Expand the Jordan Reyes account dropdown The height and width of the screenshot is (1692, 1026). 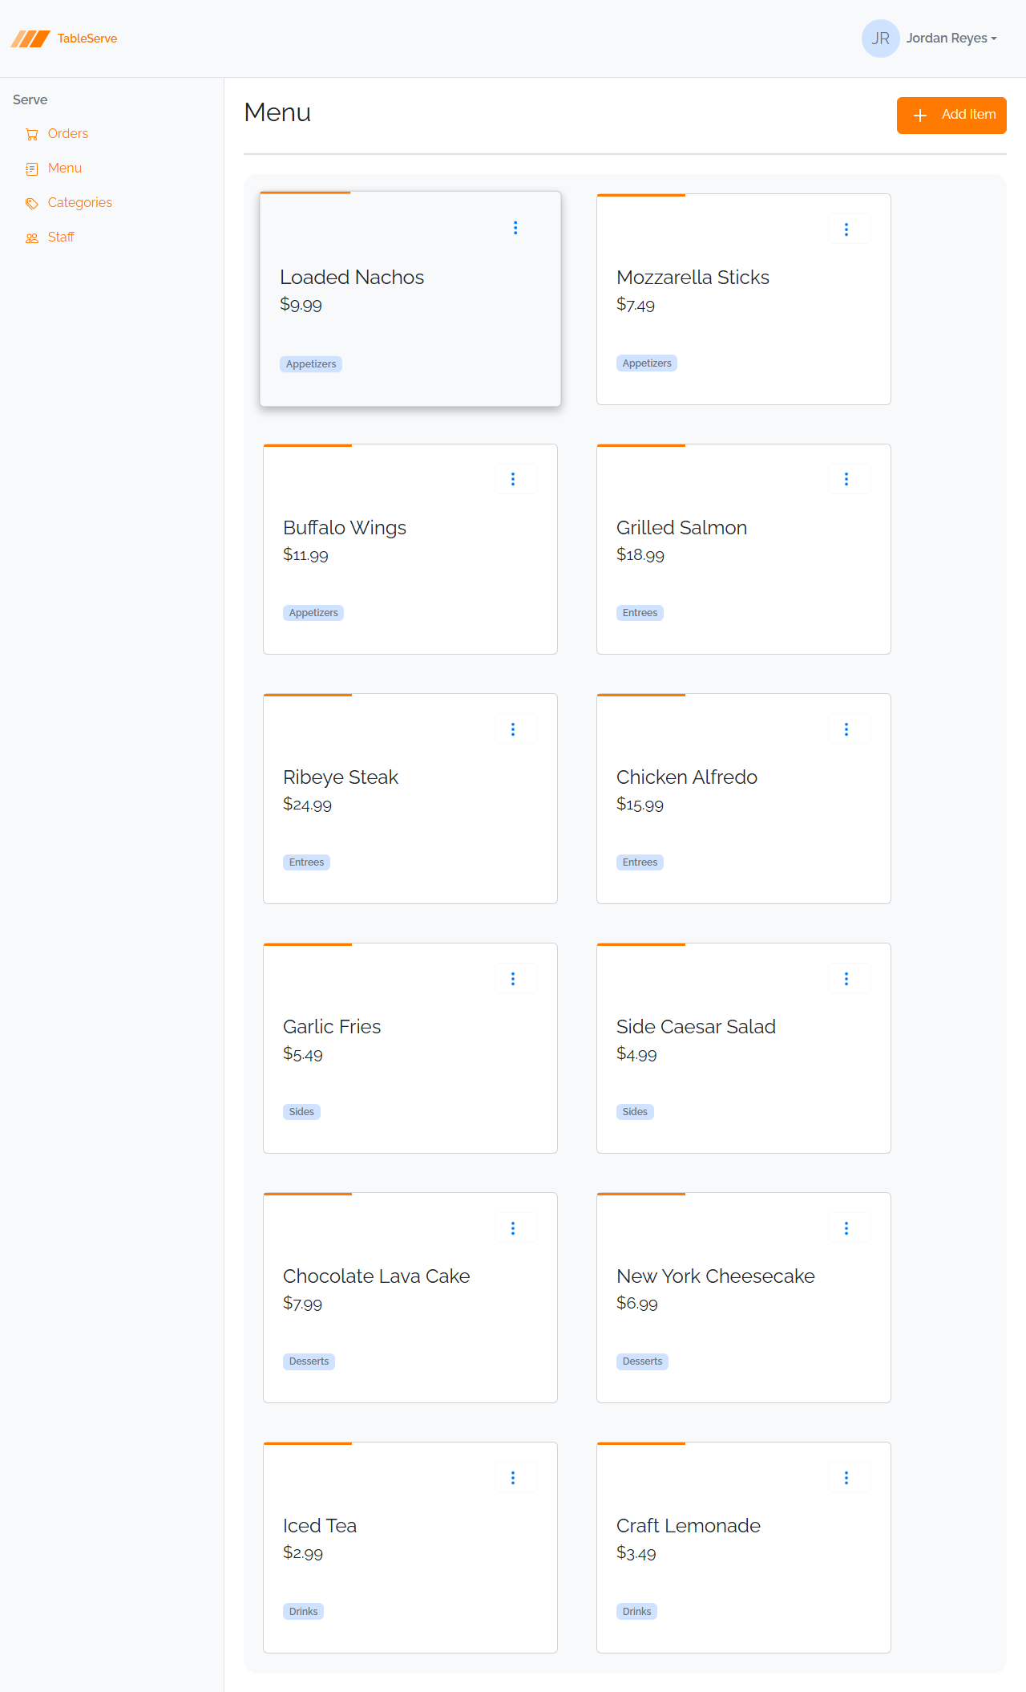click(951, 39)
